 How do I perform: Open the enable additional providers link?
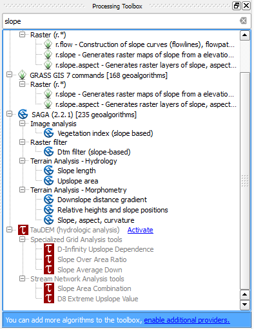[187, 320]
